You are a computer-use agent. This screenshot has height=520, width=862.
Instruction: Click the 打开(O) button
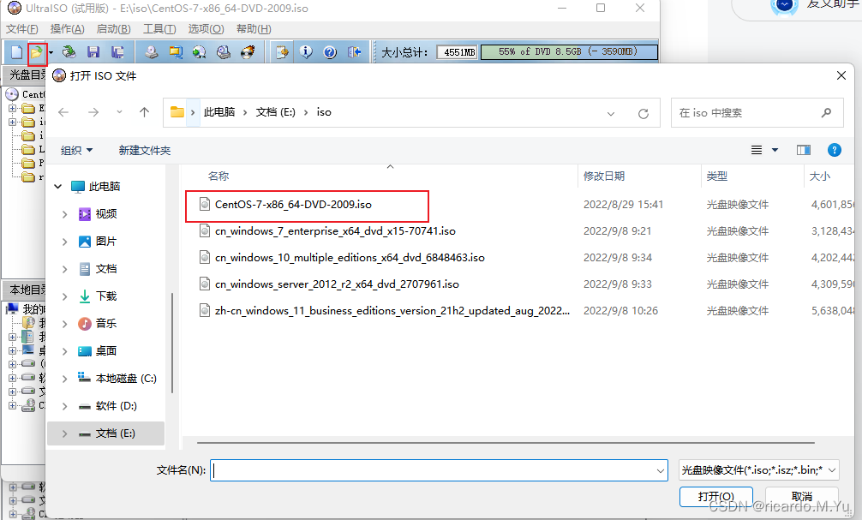coord(715,496)
